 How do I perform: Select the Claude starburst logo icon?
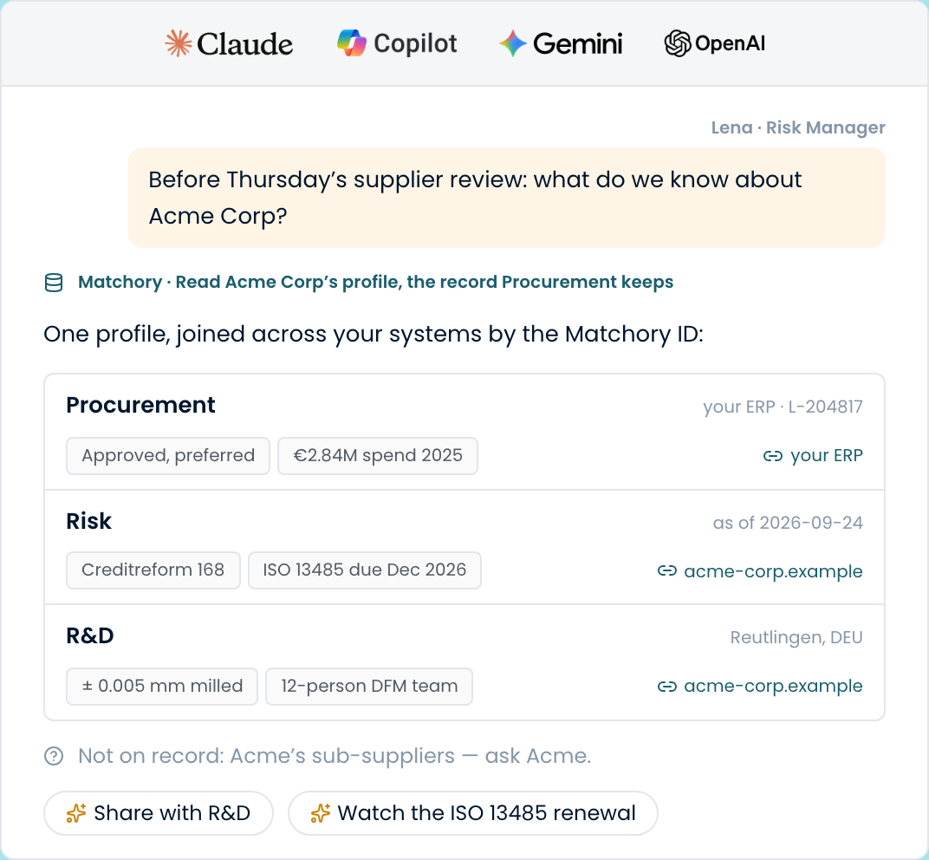(x=178, y=43)
